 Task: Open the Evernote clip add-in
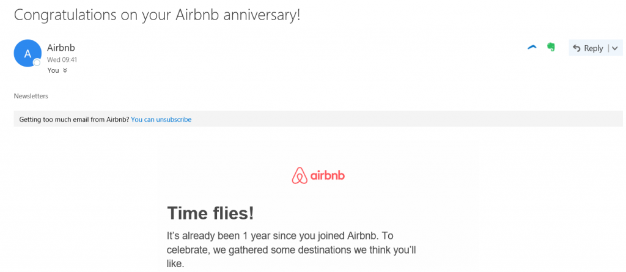point(550,48)
